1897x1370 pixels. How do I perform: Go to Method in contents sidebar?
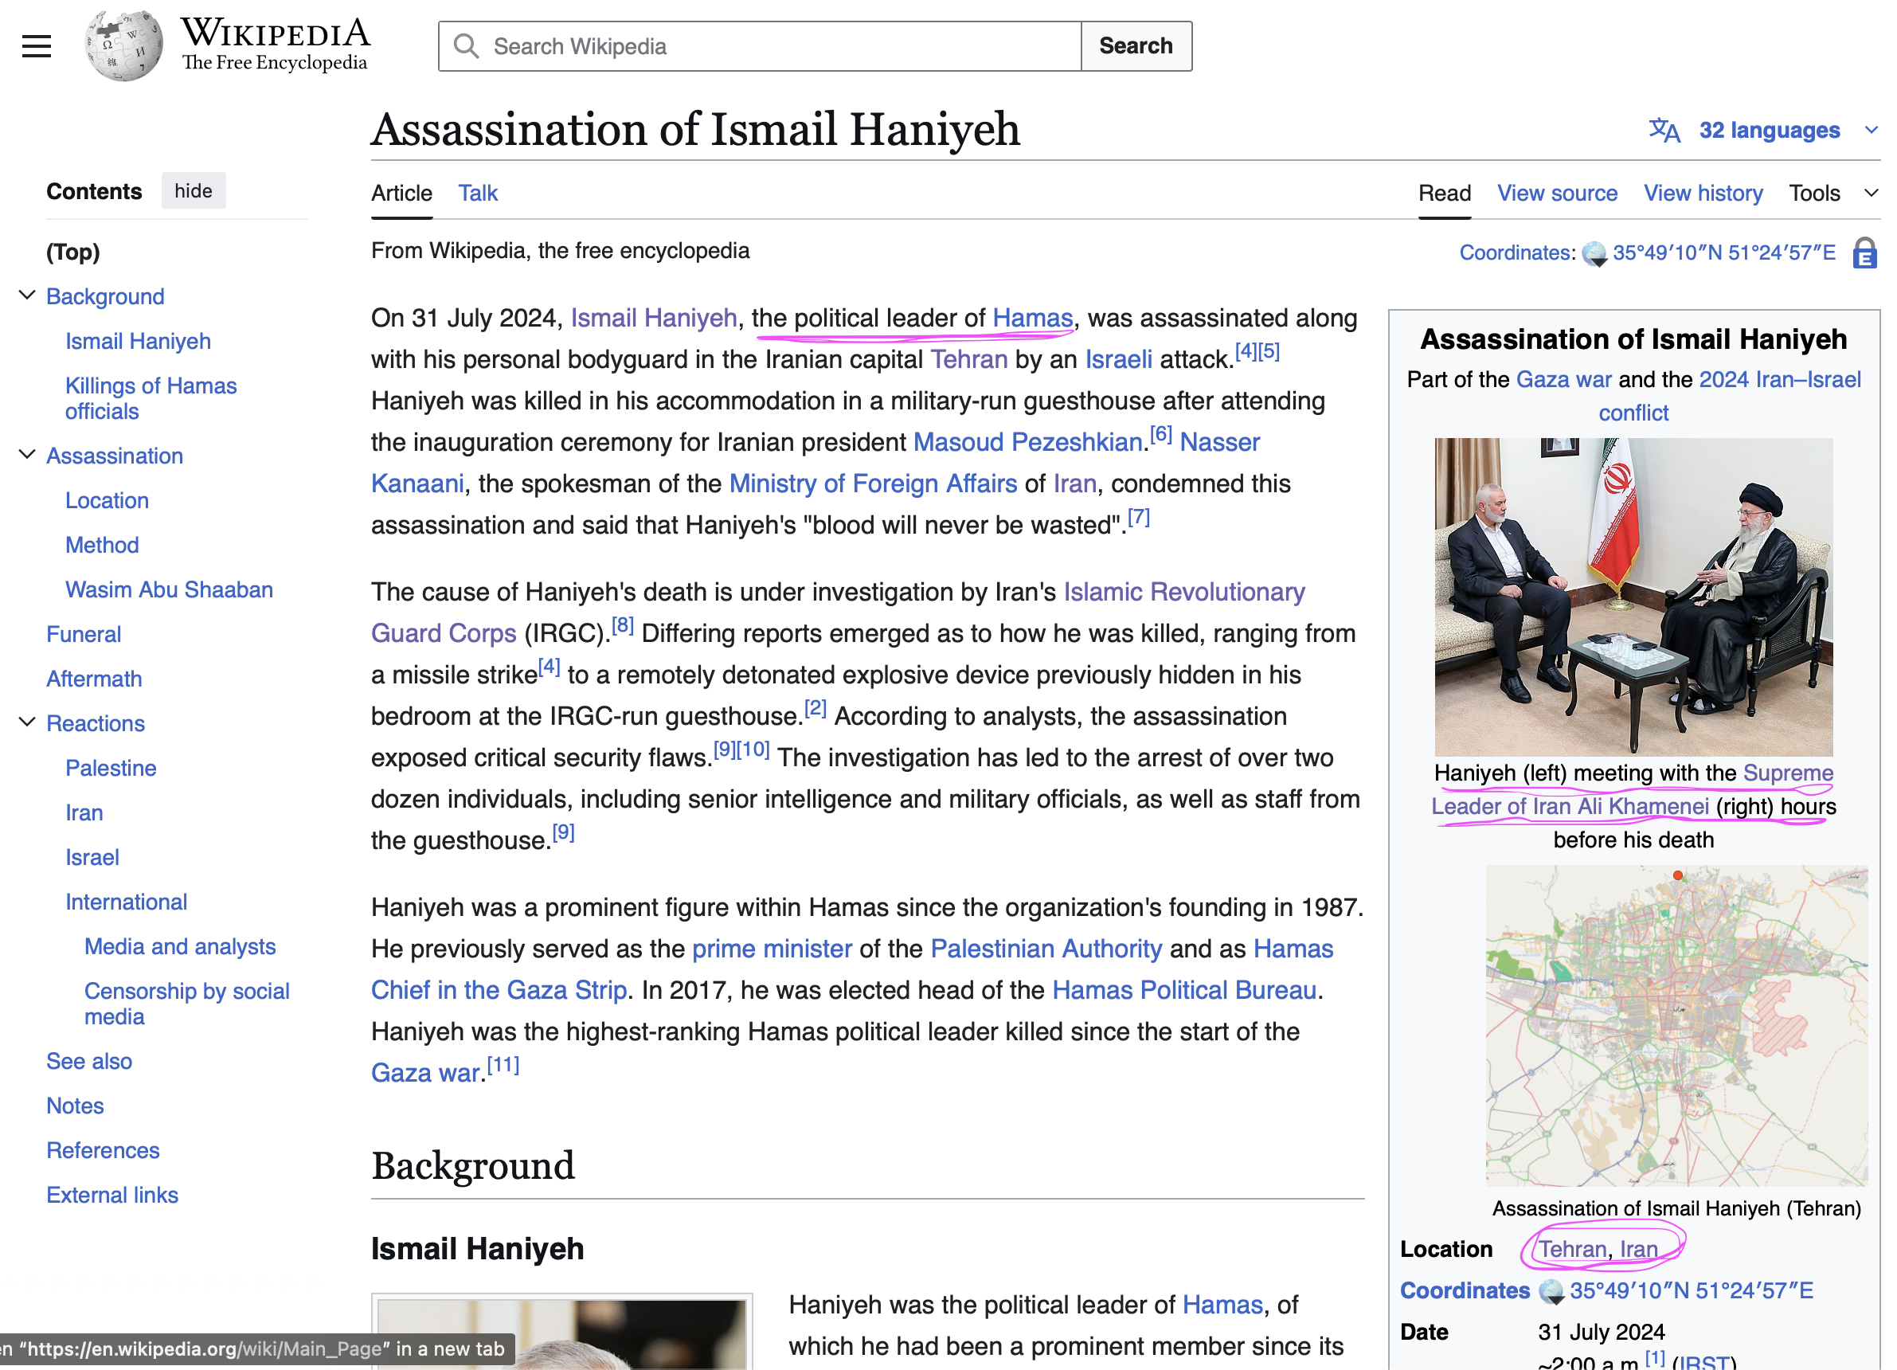coord(102,545)
